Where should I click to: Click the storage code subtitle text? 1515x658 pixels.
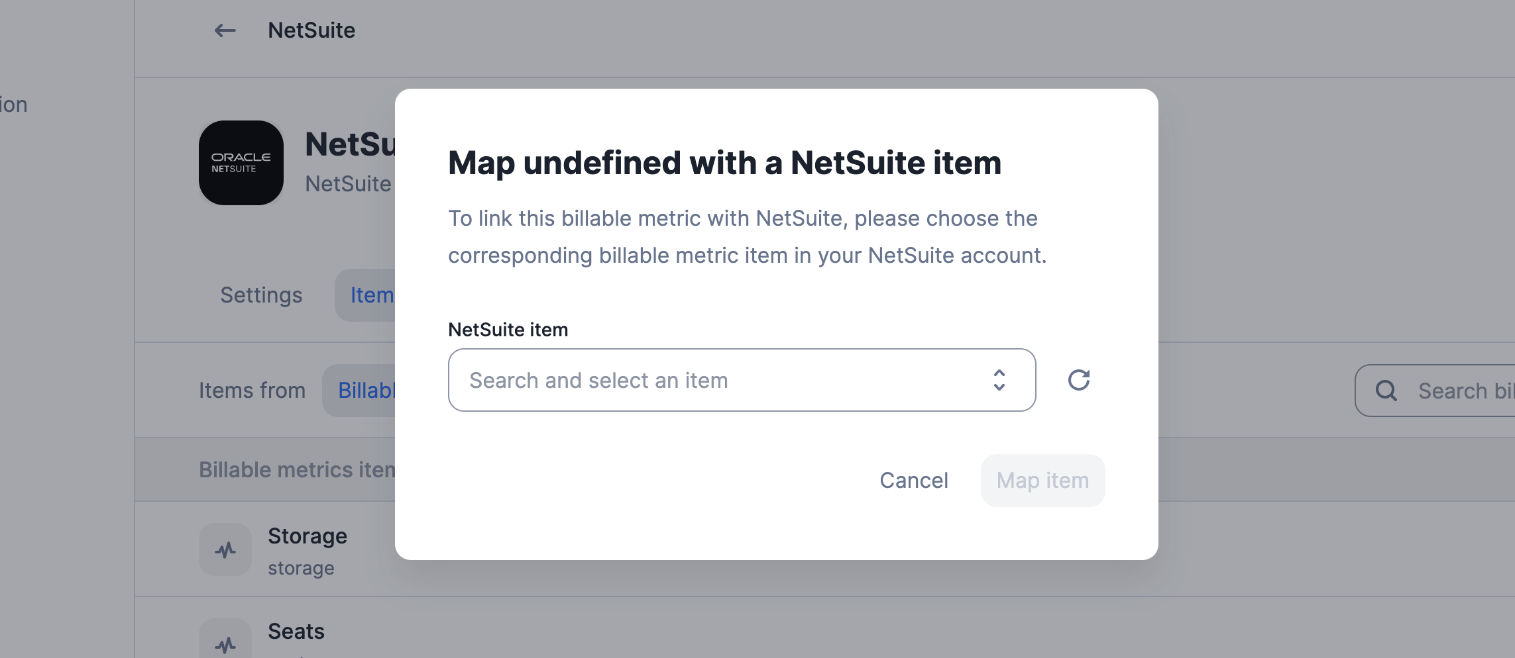[x=301, y=568]
